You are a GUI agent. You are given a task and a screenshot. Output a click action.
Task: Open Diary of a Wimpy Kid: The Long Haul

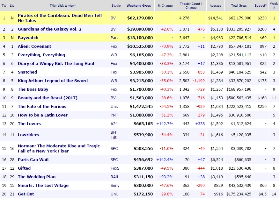click(x=56, y=63)
